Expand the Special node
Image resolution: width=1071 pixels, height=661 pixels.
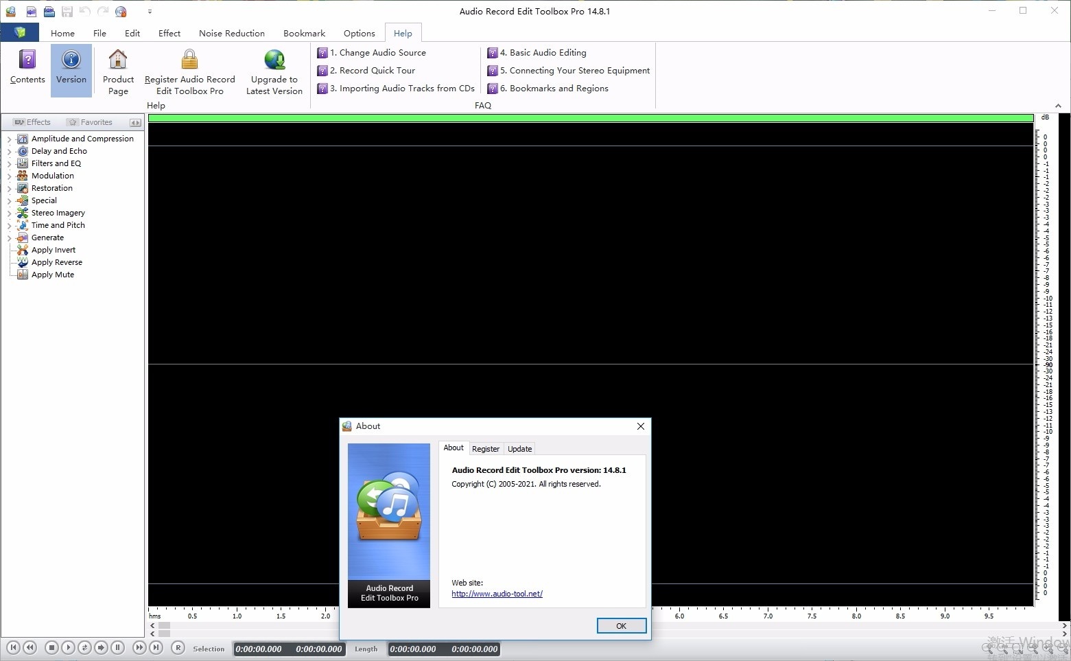click(x=10, y=200)
